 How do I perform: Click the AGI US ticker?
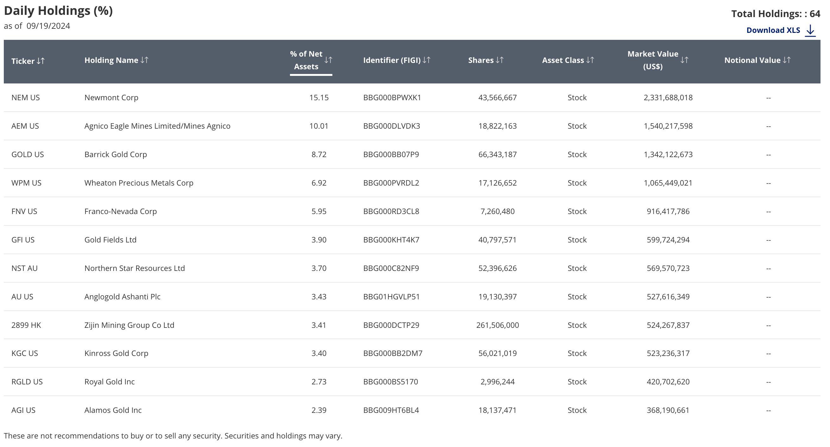tap(23, 410)
